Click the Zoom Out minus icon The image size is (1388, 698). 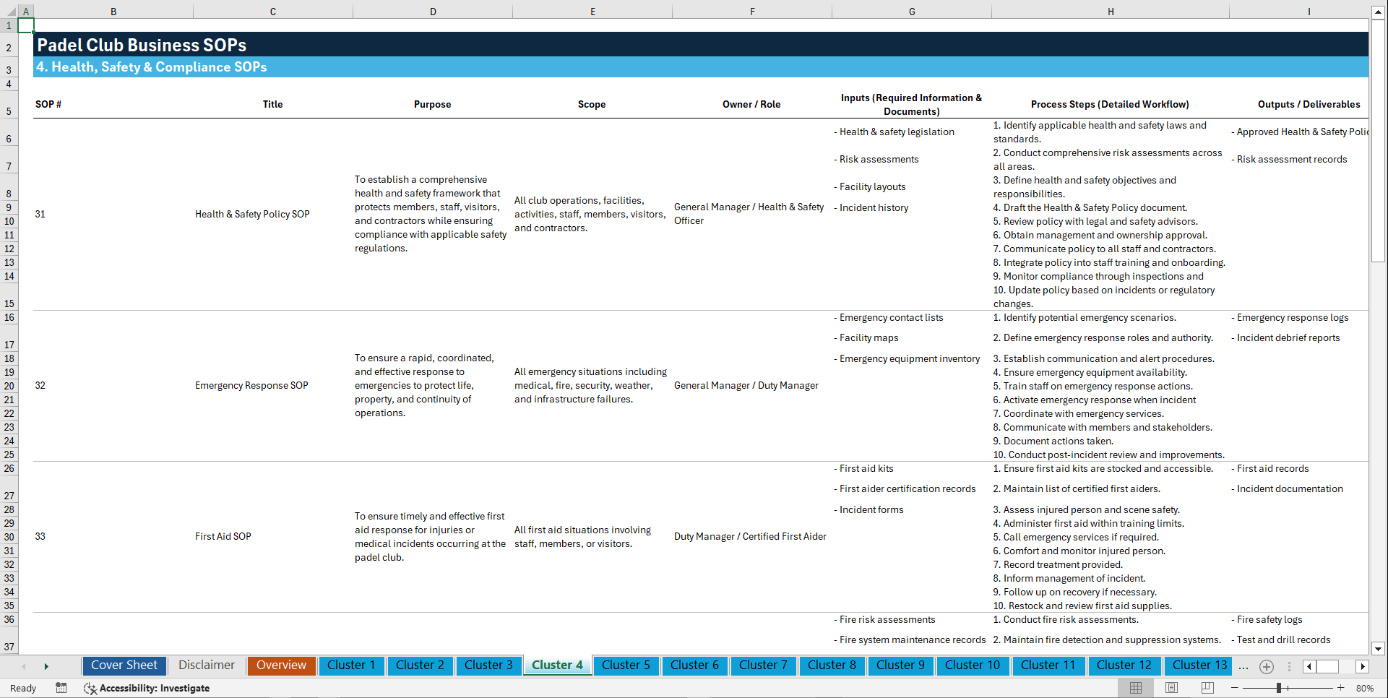coord(1236,688)
